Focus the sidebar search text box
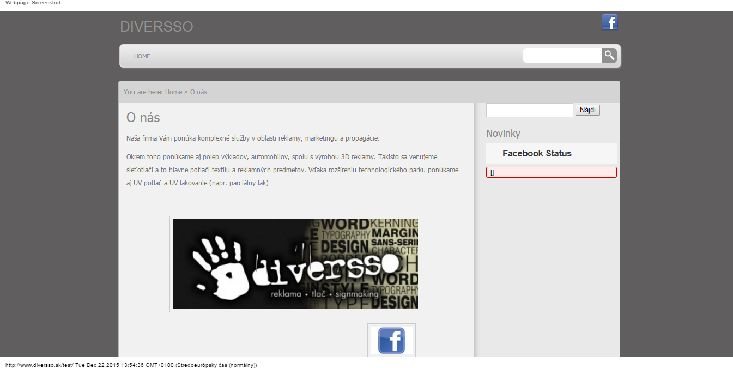Screen dimensions: 733x368 [530, 110]
